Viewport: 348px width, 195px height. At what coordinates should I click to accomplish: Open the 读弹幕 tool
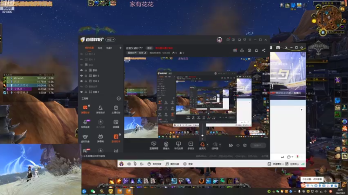pos(116,124)
